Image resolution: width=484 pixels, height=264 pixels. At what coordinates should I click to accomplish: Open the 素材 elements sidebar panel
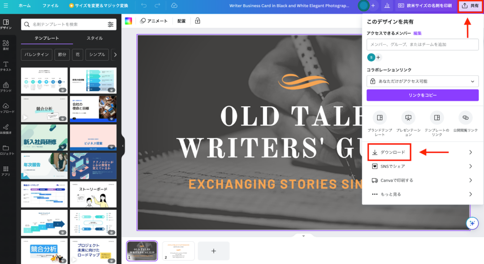(x=6, y=45)
